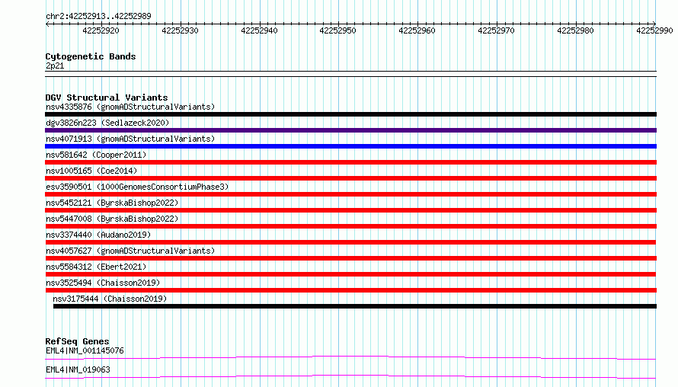Click ruler position 42252920

click(x=101, y=30)
